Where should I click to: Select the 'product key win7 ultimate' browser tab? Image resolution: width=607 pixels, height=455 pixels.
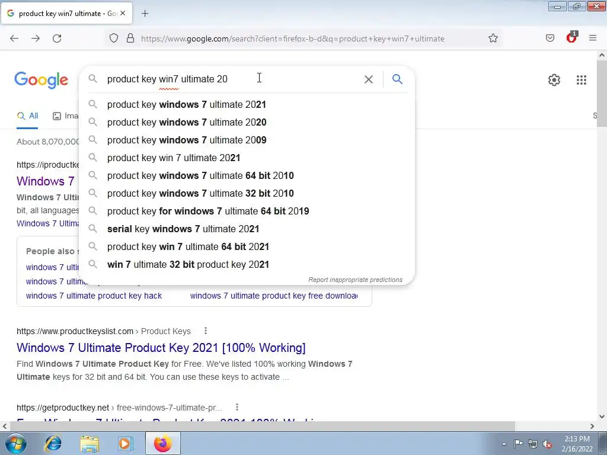click(x=66, y=13)
